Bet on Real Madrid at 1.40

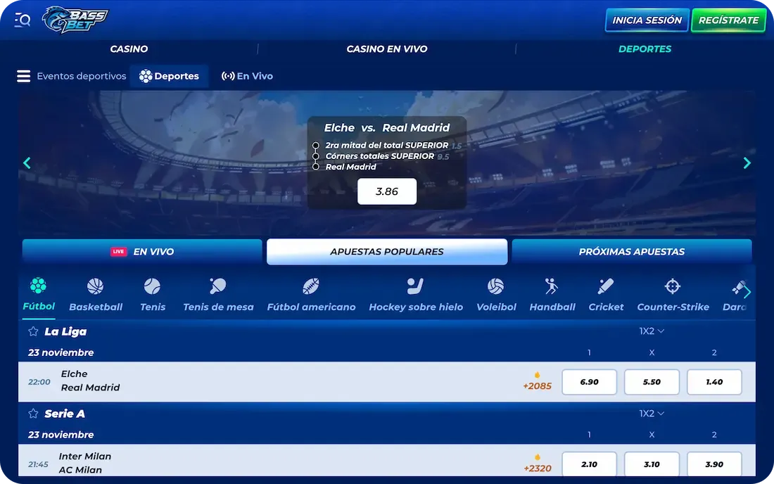point(714,382)
